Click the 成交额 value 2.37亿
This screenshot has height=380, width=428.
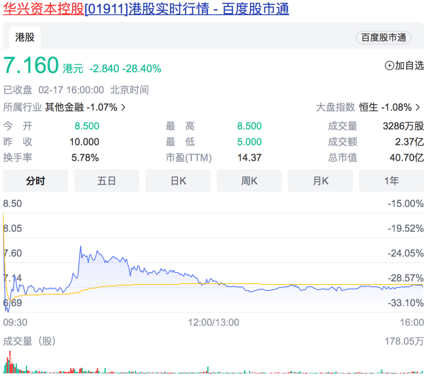[x=409, y=142]
